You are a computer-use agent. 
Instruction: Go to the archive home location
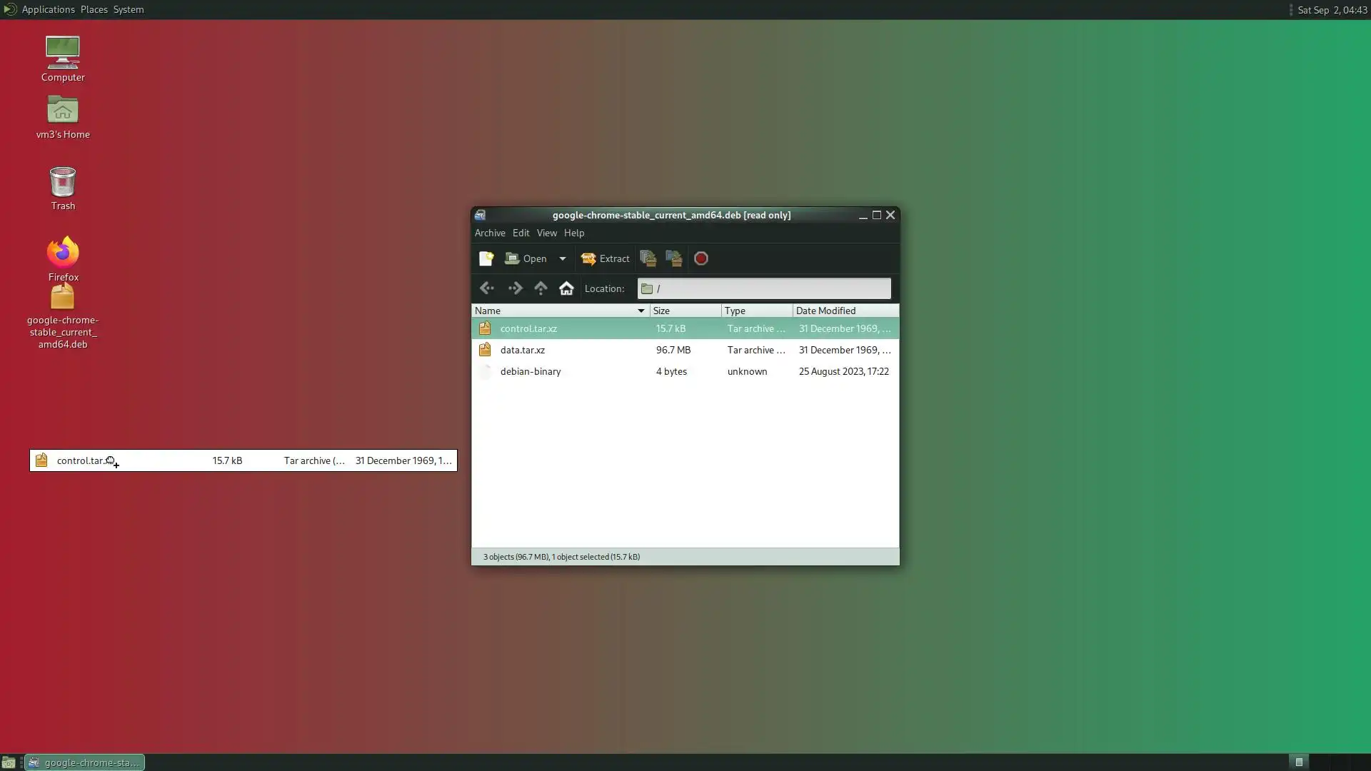[566, 288]
